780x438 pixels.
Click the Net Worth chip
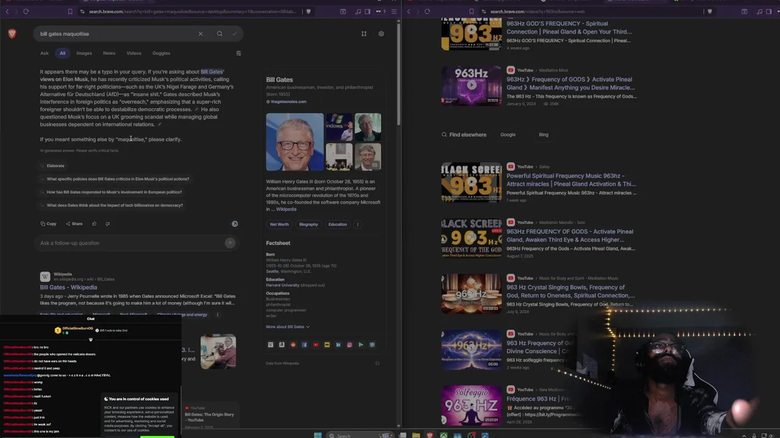[279, 224]
